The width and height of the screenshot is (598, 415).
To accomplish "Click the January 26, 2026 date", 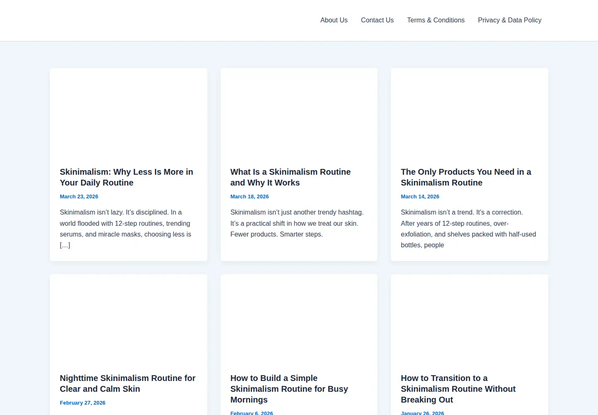I will tap(422, 413).
